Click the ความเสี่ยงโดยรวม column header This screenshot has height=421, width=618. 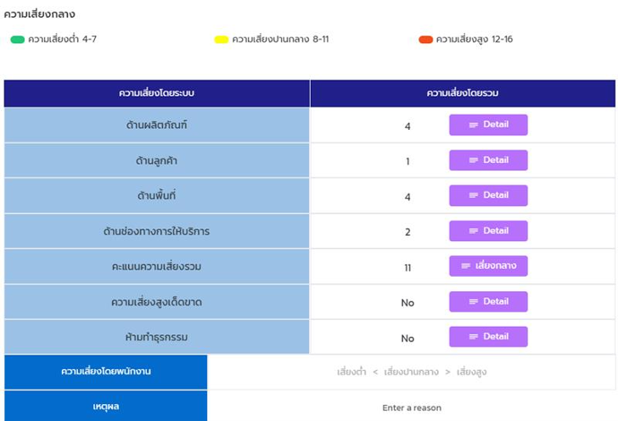462,93
